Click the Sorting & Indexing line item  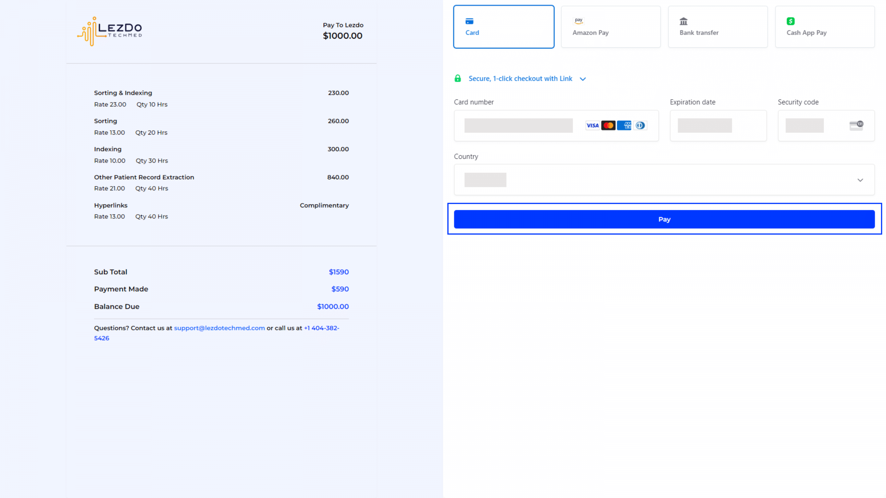point(123,93)
